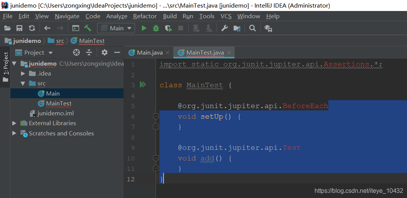Collapse the src folder node
The width and height of the screenshot is (407, 198).
pos(23,83)
